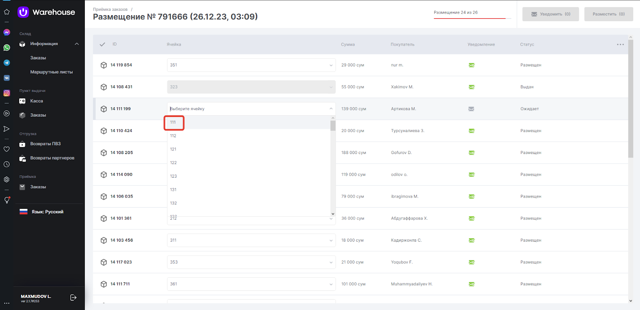Image resolution: width=640 pixels, height=310 pixels.
Task: Click notification envelope for order 14 108 431
Action: [472, 87]
